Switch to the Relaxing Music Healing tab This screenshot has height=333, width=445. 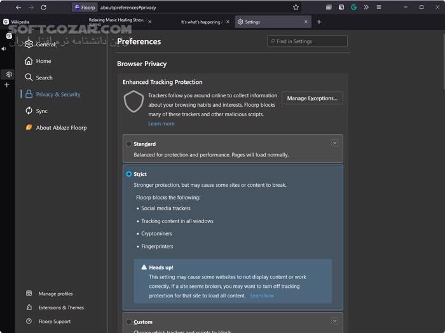[118, 22]
